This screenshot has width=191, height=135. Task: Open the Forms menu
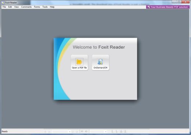(x=37, y=7)
